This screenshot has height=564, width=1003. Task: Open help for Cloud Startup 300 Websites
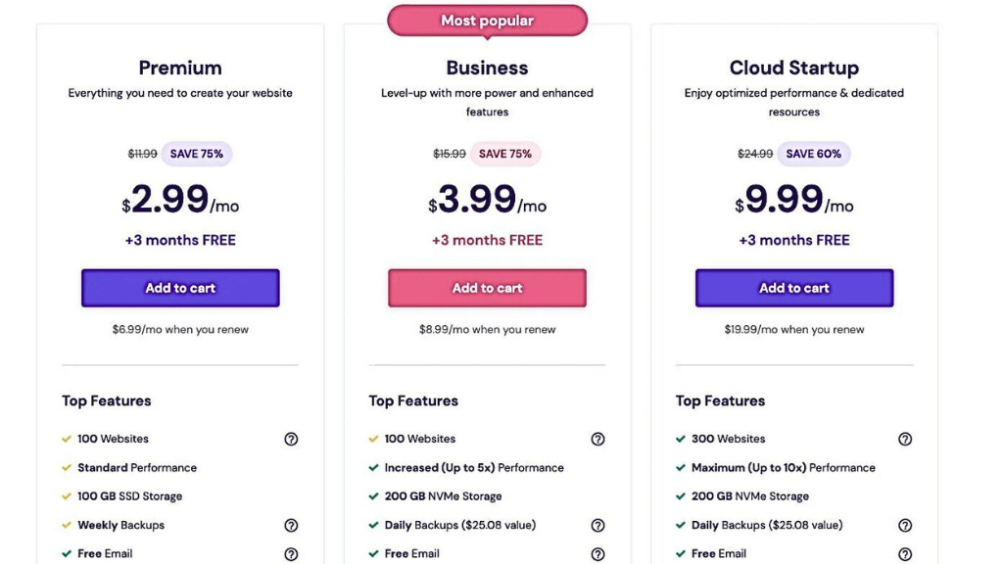tap(905, 440)
